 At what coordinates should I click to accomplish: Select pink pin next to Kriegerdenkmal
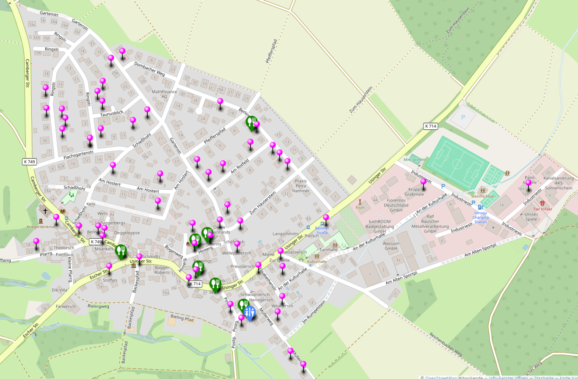tap(56, 218)
